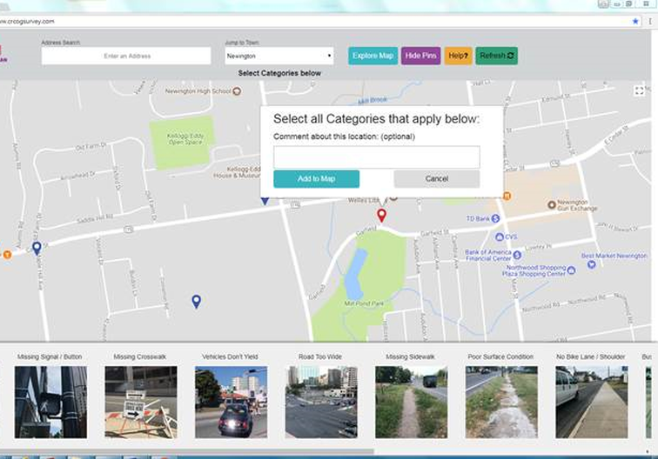Select Poor Surface Condition category image
This screenshot has width=658, height=459.
tap(501, 402)
